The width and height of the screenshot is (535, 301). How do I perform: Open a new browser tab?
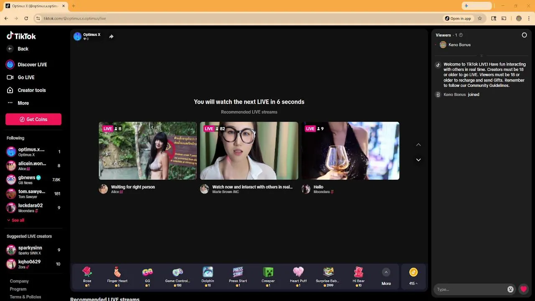[x=73, y=6]
